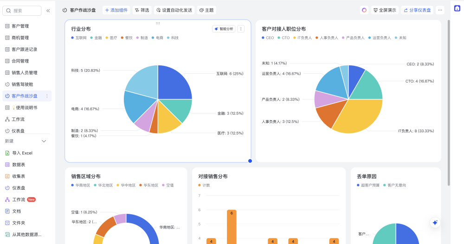Toggle 医疗 legend item
464x244 pixels.
pyautogui.click(x=111, y=38)
